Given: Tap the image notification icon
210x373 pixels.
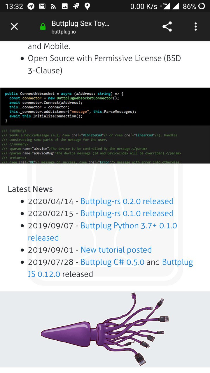Looking at the screenshot, I should [x=65, y=6].
